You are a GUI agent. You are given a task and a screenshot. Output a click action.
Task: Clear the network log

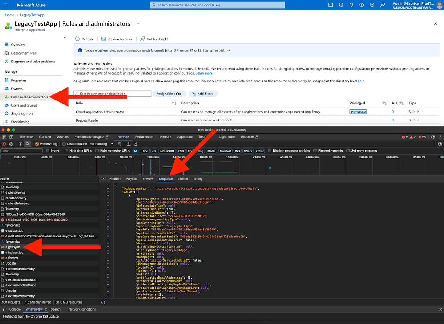pos(11,144)
